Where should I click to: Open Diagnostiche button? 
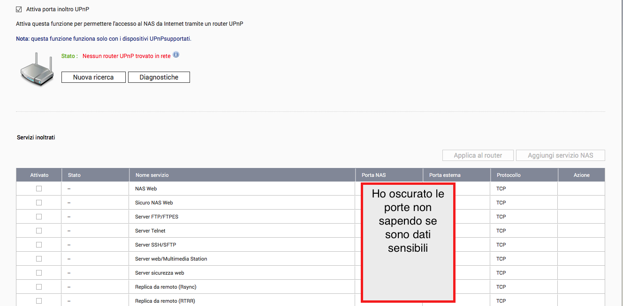click(159, 77)
